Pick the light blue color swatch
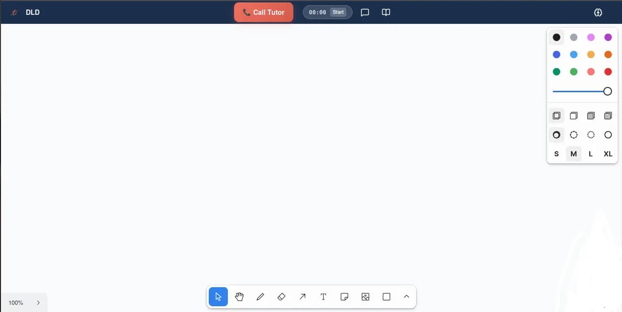The width and height of the screenshot is (622, 312). (x=574, y=54)
